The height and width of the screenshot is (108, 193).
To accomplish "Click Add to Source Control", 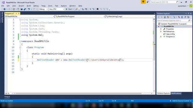I will (181, 101).
